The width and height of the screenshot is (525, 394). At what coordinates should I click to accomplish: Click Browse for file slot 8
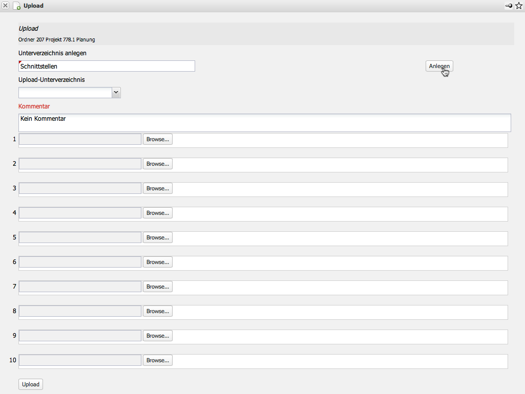[157, 311]
